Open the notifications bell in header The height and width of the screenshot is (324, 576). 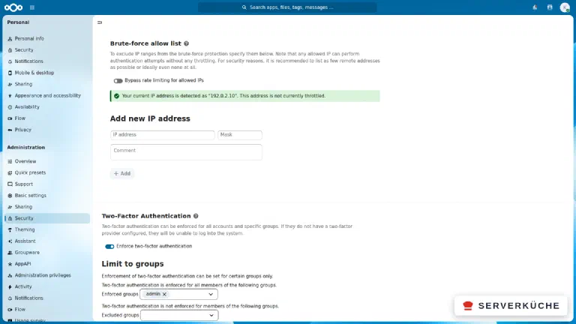(x=535, y=7)
